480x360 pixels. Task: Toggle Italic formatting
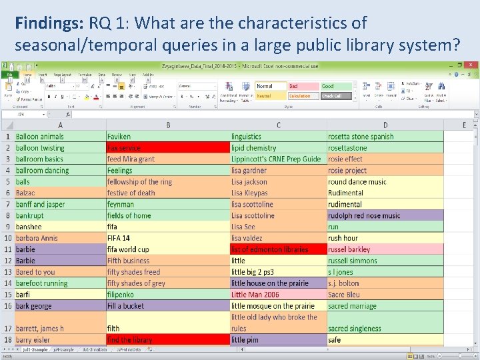[55, 97]
